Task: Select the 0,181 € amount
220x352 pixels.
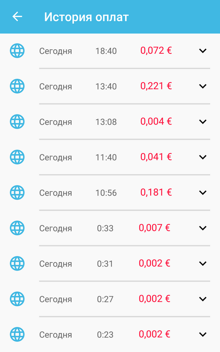Action: click(x=156, y=192)
